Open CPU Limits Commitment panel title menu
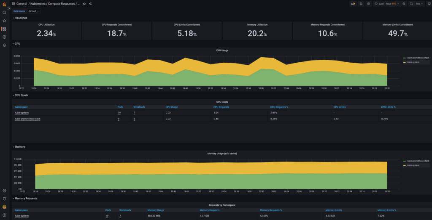The image size is (432, 220). 187,24
